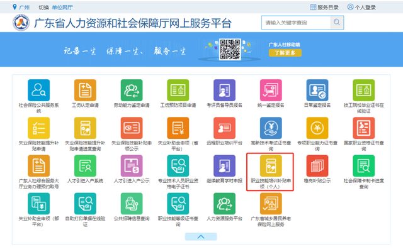Click the 广州 location selector
Image resolution: width=403 pixels, height=252 pixels.
25,7
